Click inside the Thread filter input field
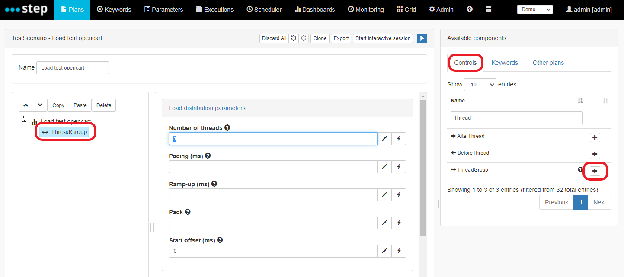Viewport: 624px width, 277px height. (x=516, y=118)
